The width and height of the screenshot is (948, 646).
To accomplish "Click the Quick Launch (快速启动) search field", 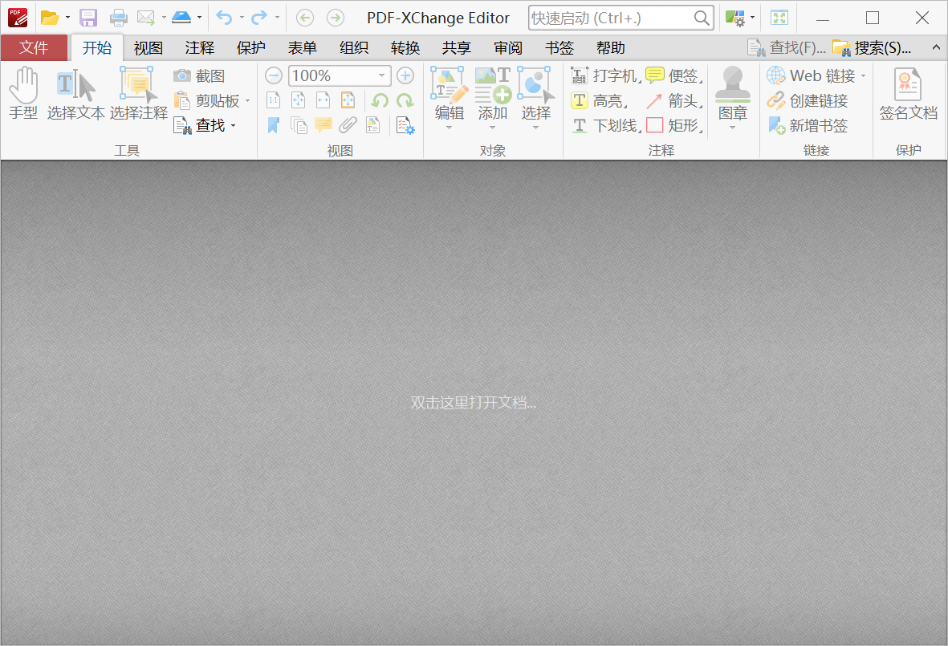I will click(608, 18).
